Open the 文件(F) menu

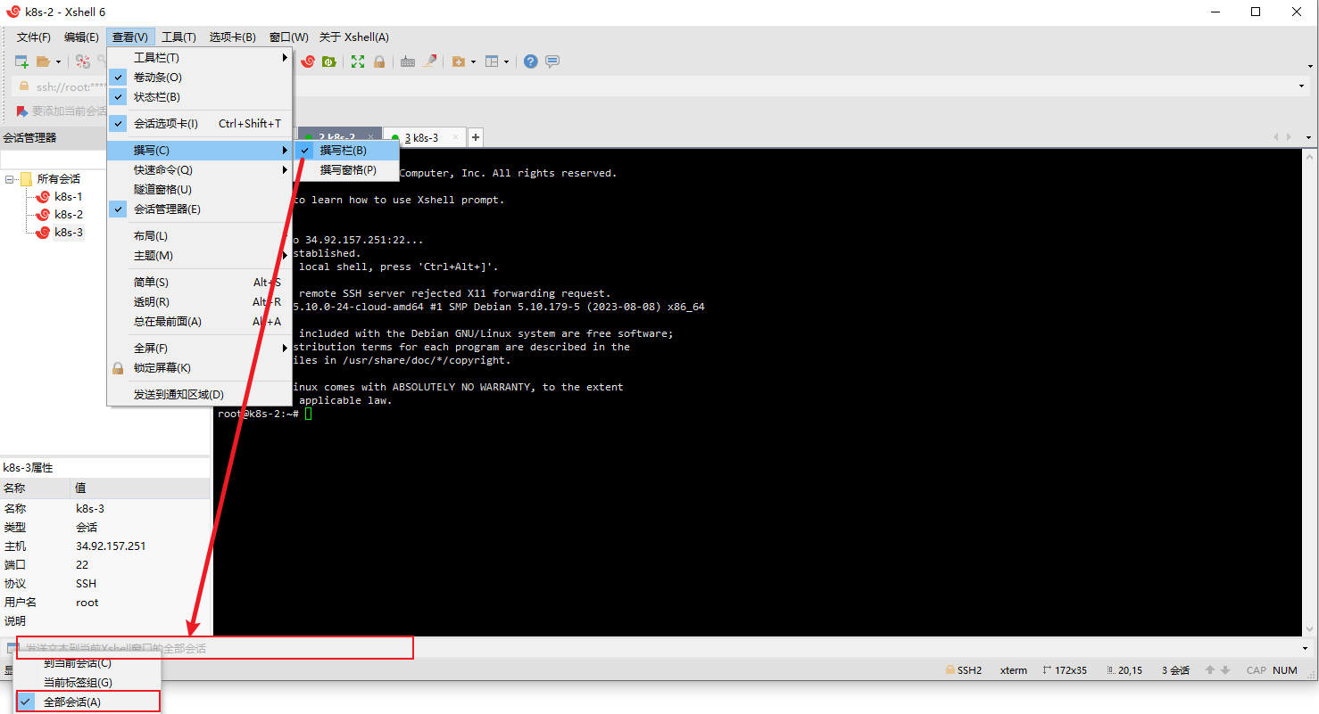tap(34, 37)
